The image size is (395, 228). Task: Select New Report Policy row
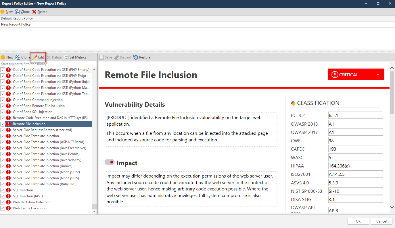coord(197,24)
